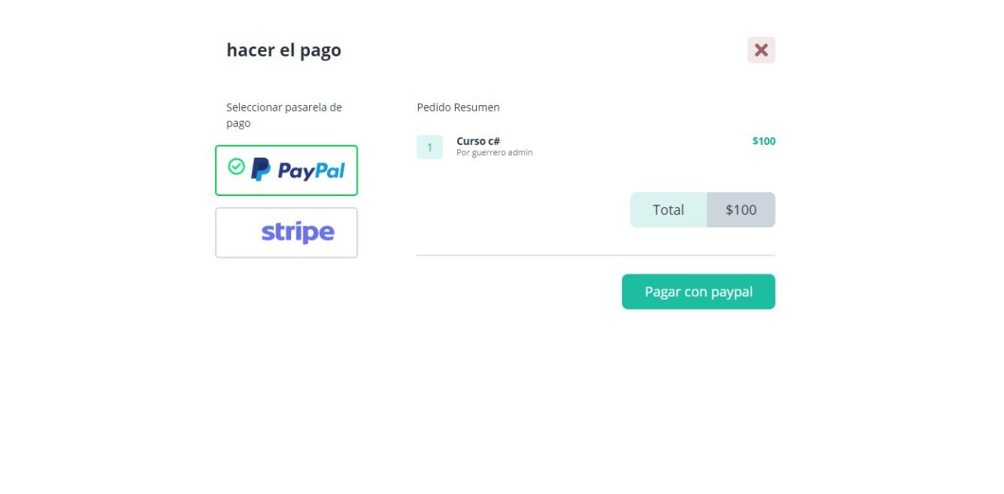Click the PayPal double-P logo icon

coord(260,169)
